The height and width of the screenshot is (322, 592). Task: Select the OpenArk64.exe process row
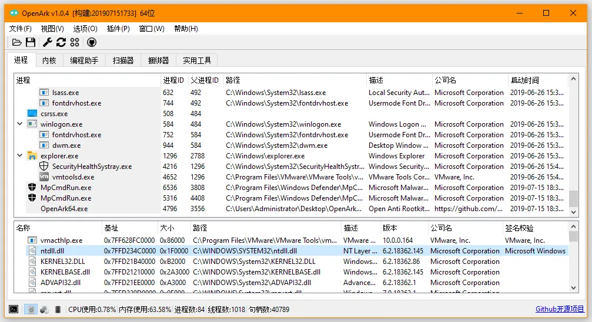[x=64, y=209]
